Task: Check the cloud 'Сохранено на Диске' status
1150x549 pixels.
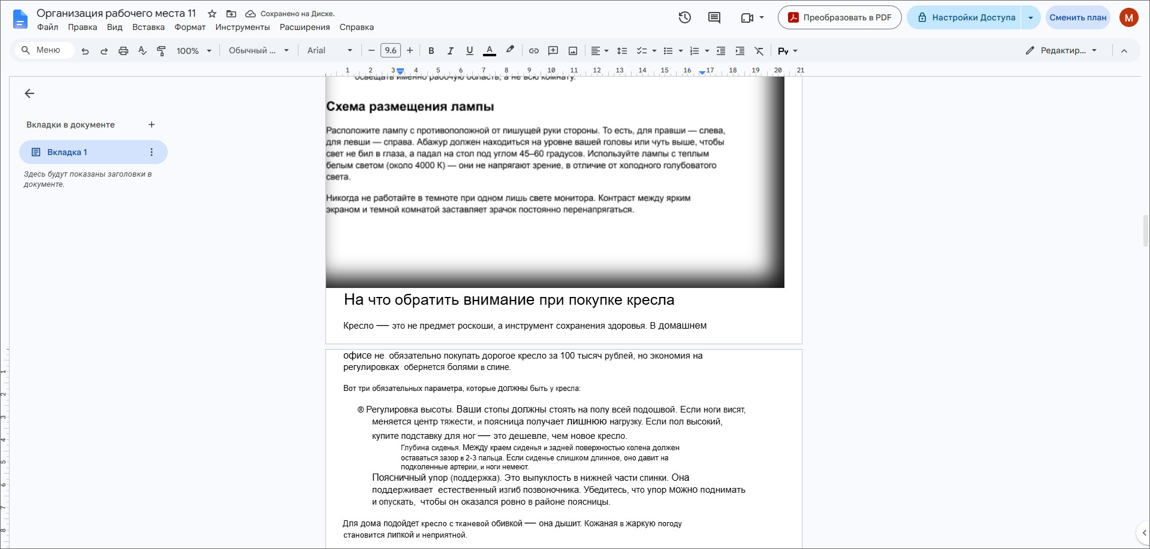Action: (x=290, y=13)
